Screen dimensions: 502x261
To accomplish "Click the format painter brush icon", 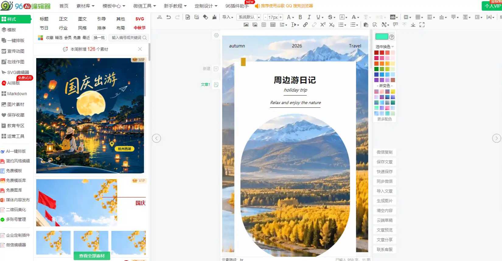I will (x=214, y=17).
